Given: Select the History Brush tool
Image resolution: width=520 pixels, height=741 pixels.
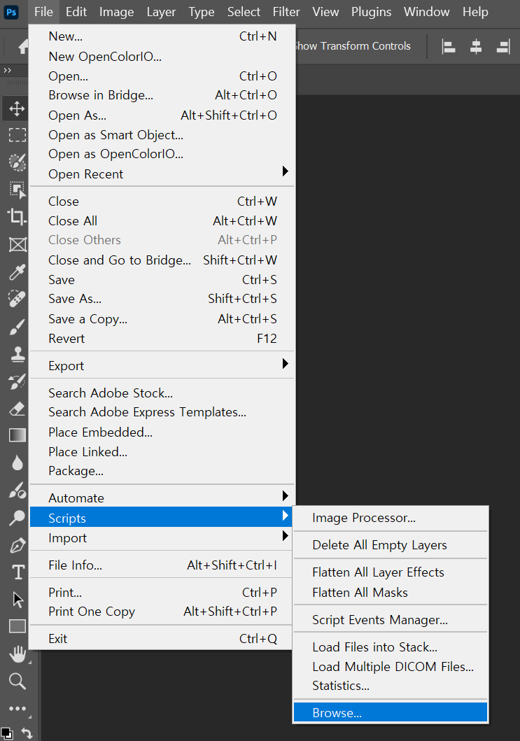Looking at the screenshot, I should click(17, 381).
